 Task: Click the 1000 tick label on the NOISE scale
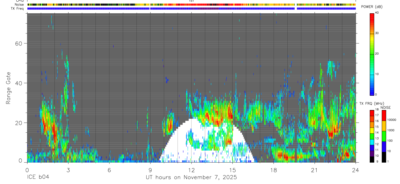coord(390,130)
